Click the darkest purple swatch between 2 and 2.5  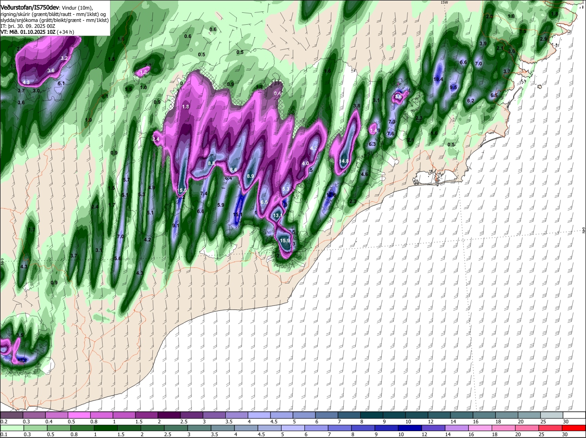pos(169,415)
